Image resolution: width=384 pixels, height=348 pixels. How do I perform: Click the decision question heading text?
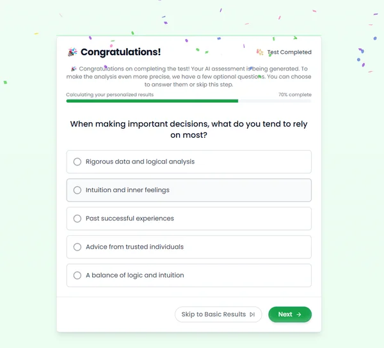coord(189,129)
